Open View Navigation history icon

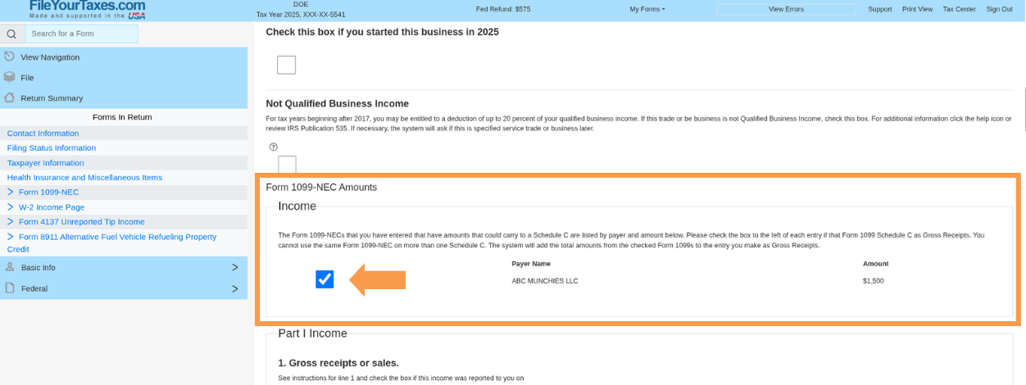click(x=10, y=57)
